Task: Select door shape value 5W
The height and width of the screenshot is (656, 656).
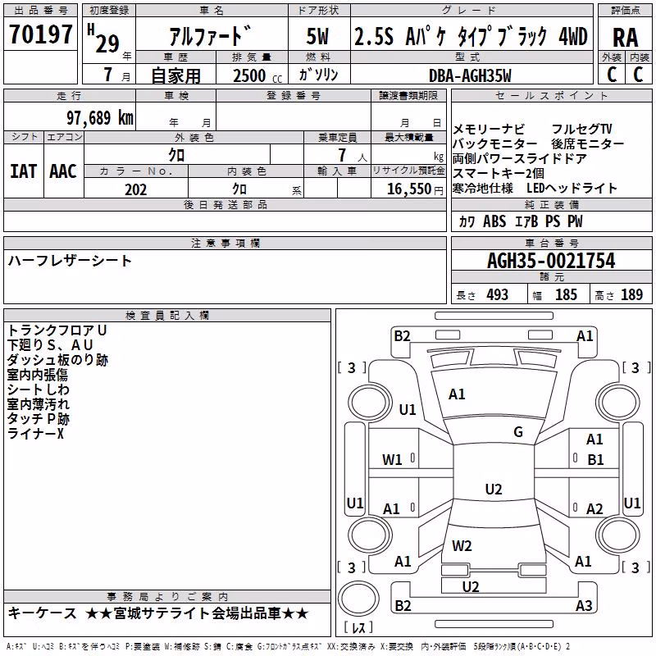Action: (x=317, y=36)
